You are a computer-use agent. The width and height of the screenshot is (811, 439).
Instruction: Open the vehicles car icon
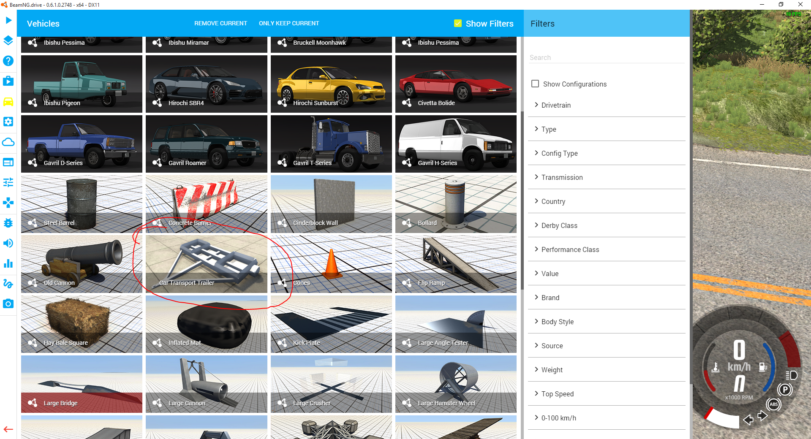click(x=8, y=102)
